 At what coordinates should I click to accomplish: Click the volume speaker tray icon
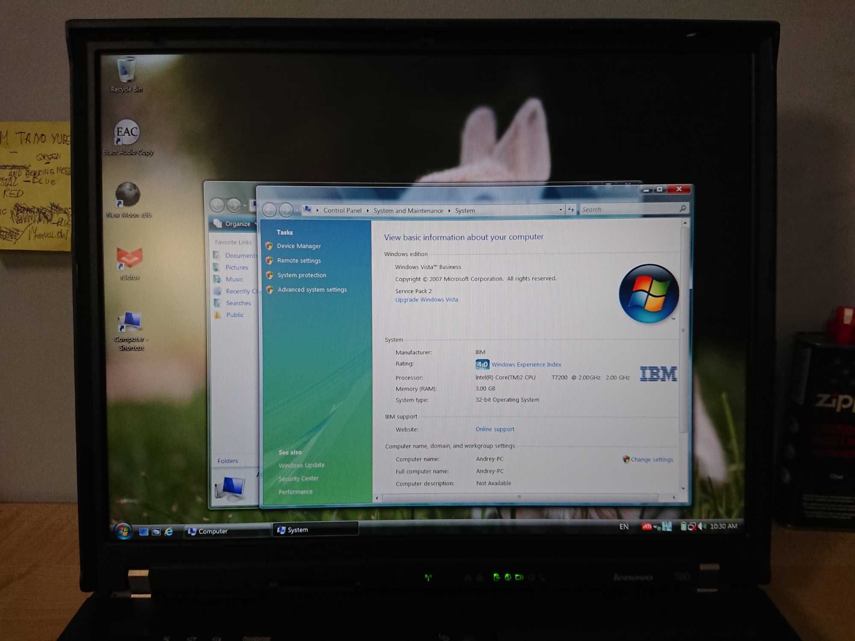pos(702,526)
